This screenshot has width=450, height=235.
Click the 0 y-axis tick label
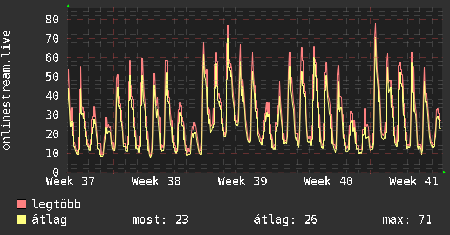pyautogui.click(x=56, y=172)
